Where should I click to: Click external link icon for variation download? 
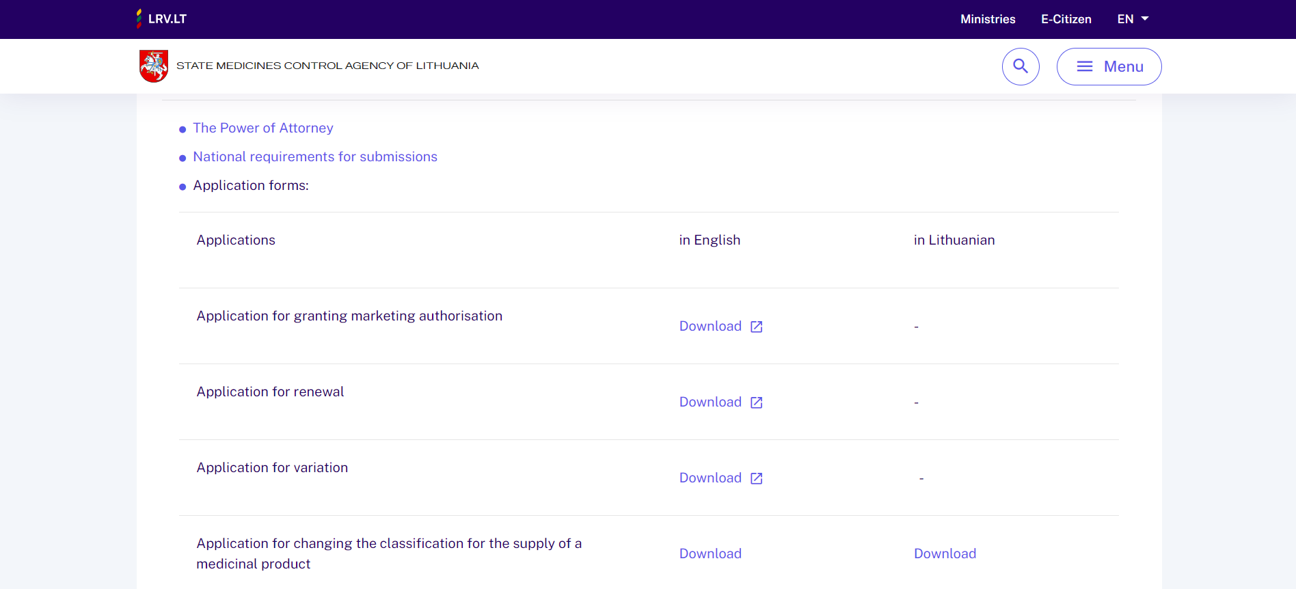click(x=757, y=478)
